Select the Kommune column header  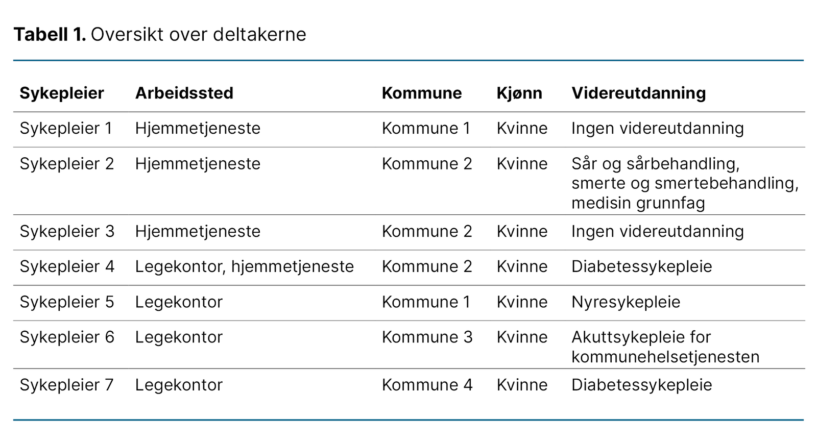421,93
